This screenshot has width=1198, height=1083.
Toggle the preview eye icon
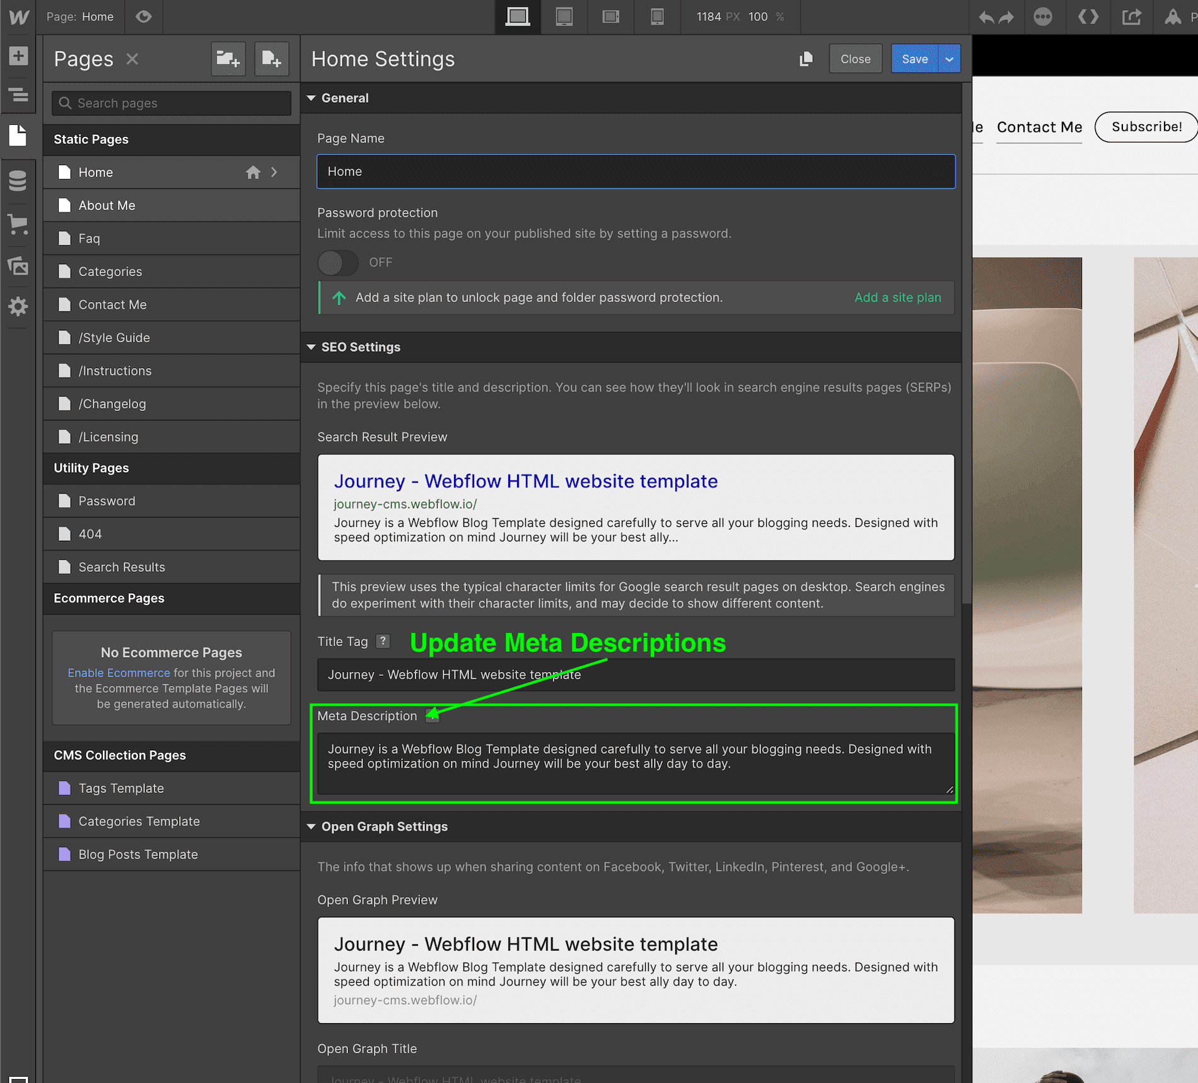point(144,16)
